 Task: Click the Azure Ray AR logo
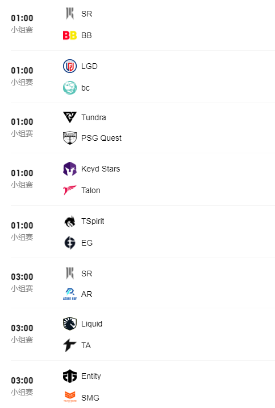[70, 294]
